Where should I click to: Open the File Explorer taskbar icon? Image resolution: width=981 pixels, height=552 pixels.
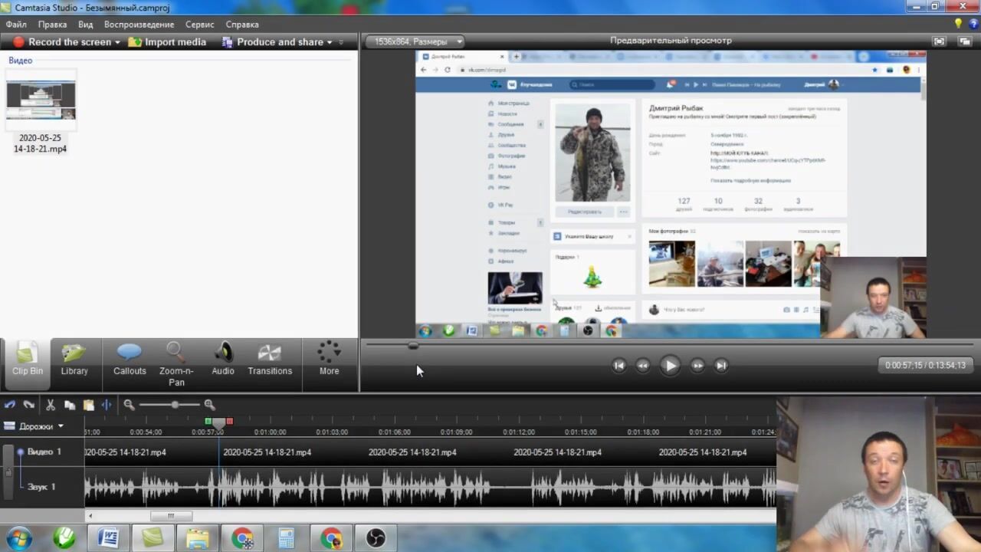coord(197,539)
